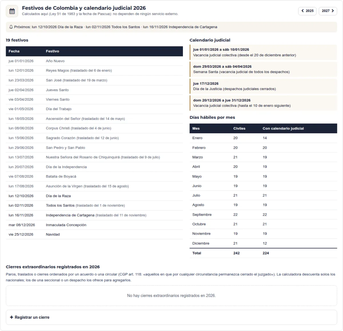Screen dimensions: 343x331
Task: Select Independencia de Cartagena table row
Action: tap(94, 215)
